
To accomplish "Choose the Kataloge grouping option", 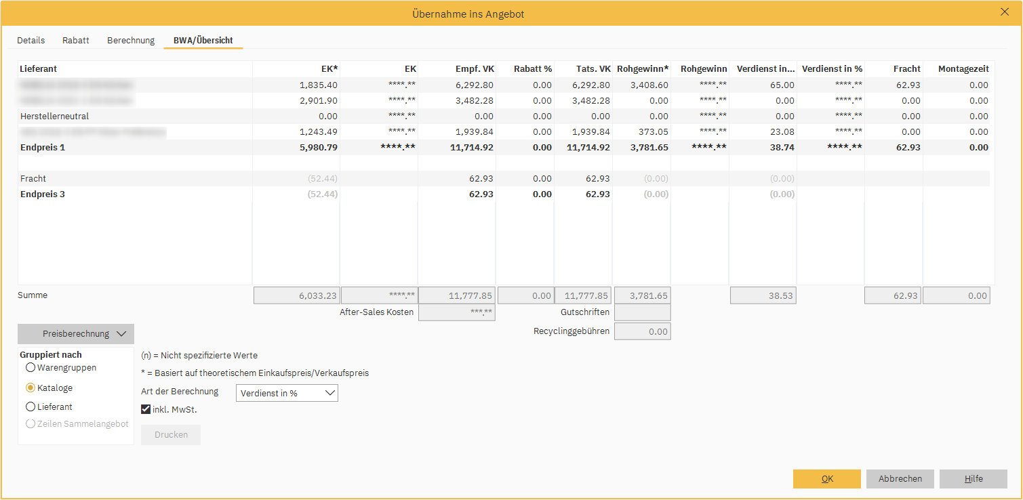I will point(31,388).
